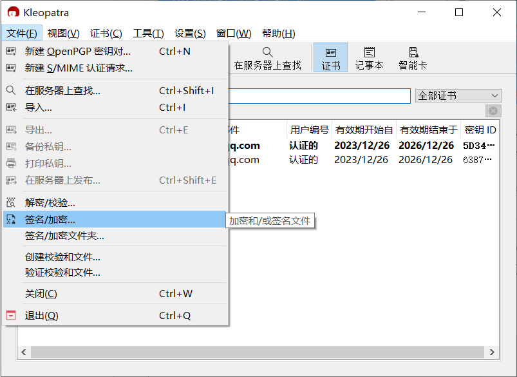Open the 窗口(W) menu
The height and width of the screenshot is (377, 517).
pos(234,34)
